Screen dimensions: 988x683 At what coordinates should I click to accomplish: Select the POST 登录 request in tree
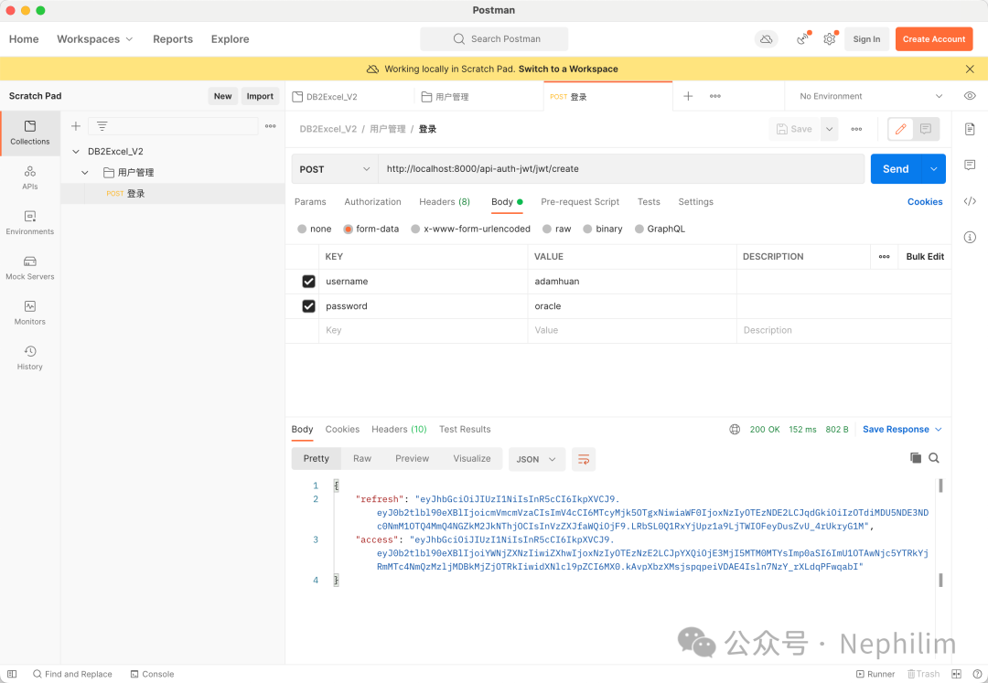173,193
